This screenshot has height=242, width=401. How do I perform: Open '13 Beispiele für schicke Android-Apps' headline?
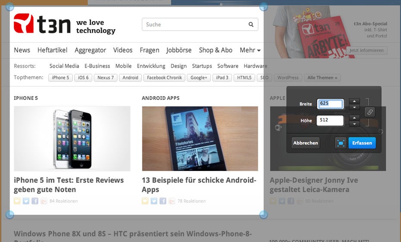[x=199, y=185]
